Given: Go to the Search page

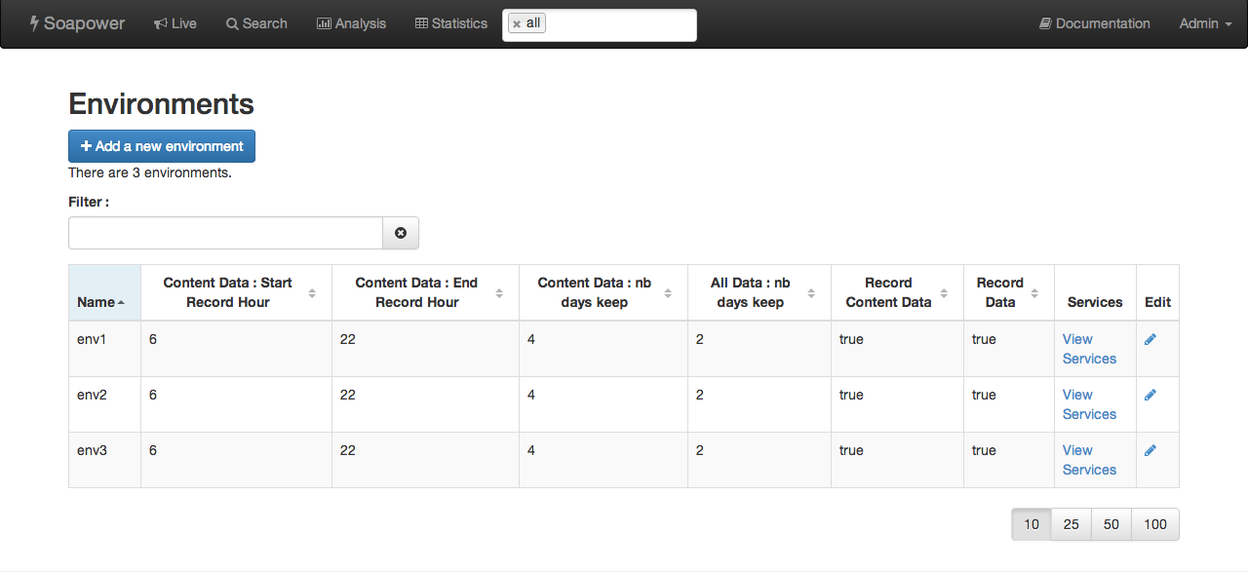Looking at the screenshot, I should pyautogui.click(x=256, y=23).
